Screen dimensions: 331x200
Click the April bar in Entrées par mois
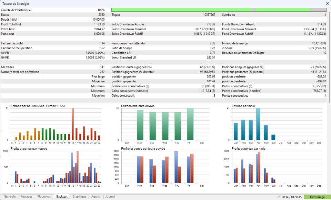pyautogui.click(x=258, y=124)
